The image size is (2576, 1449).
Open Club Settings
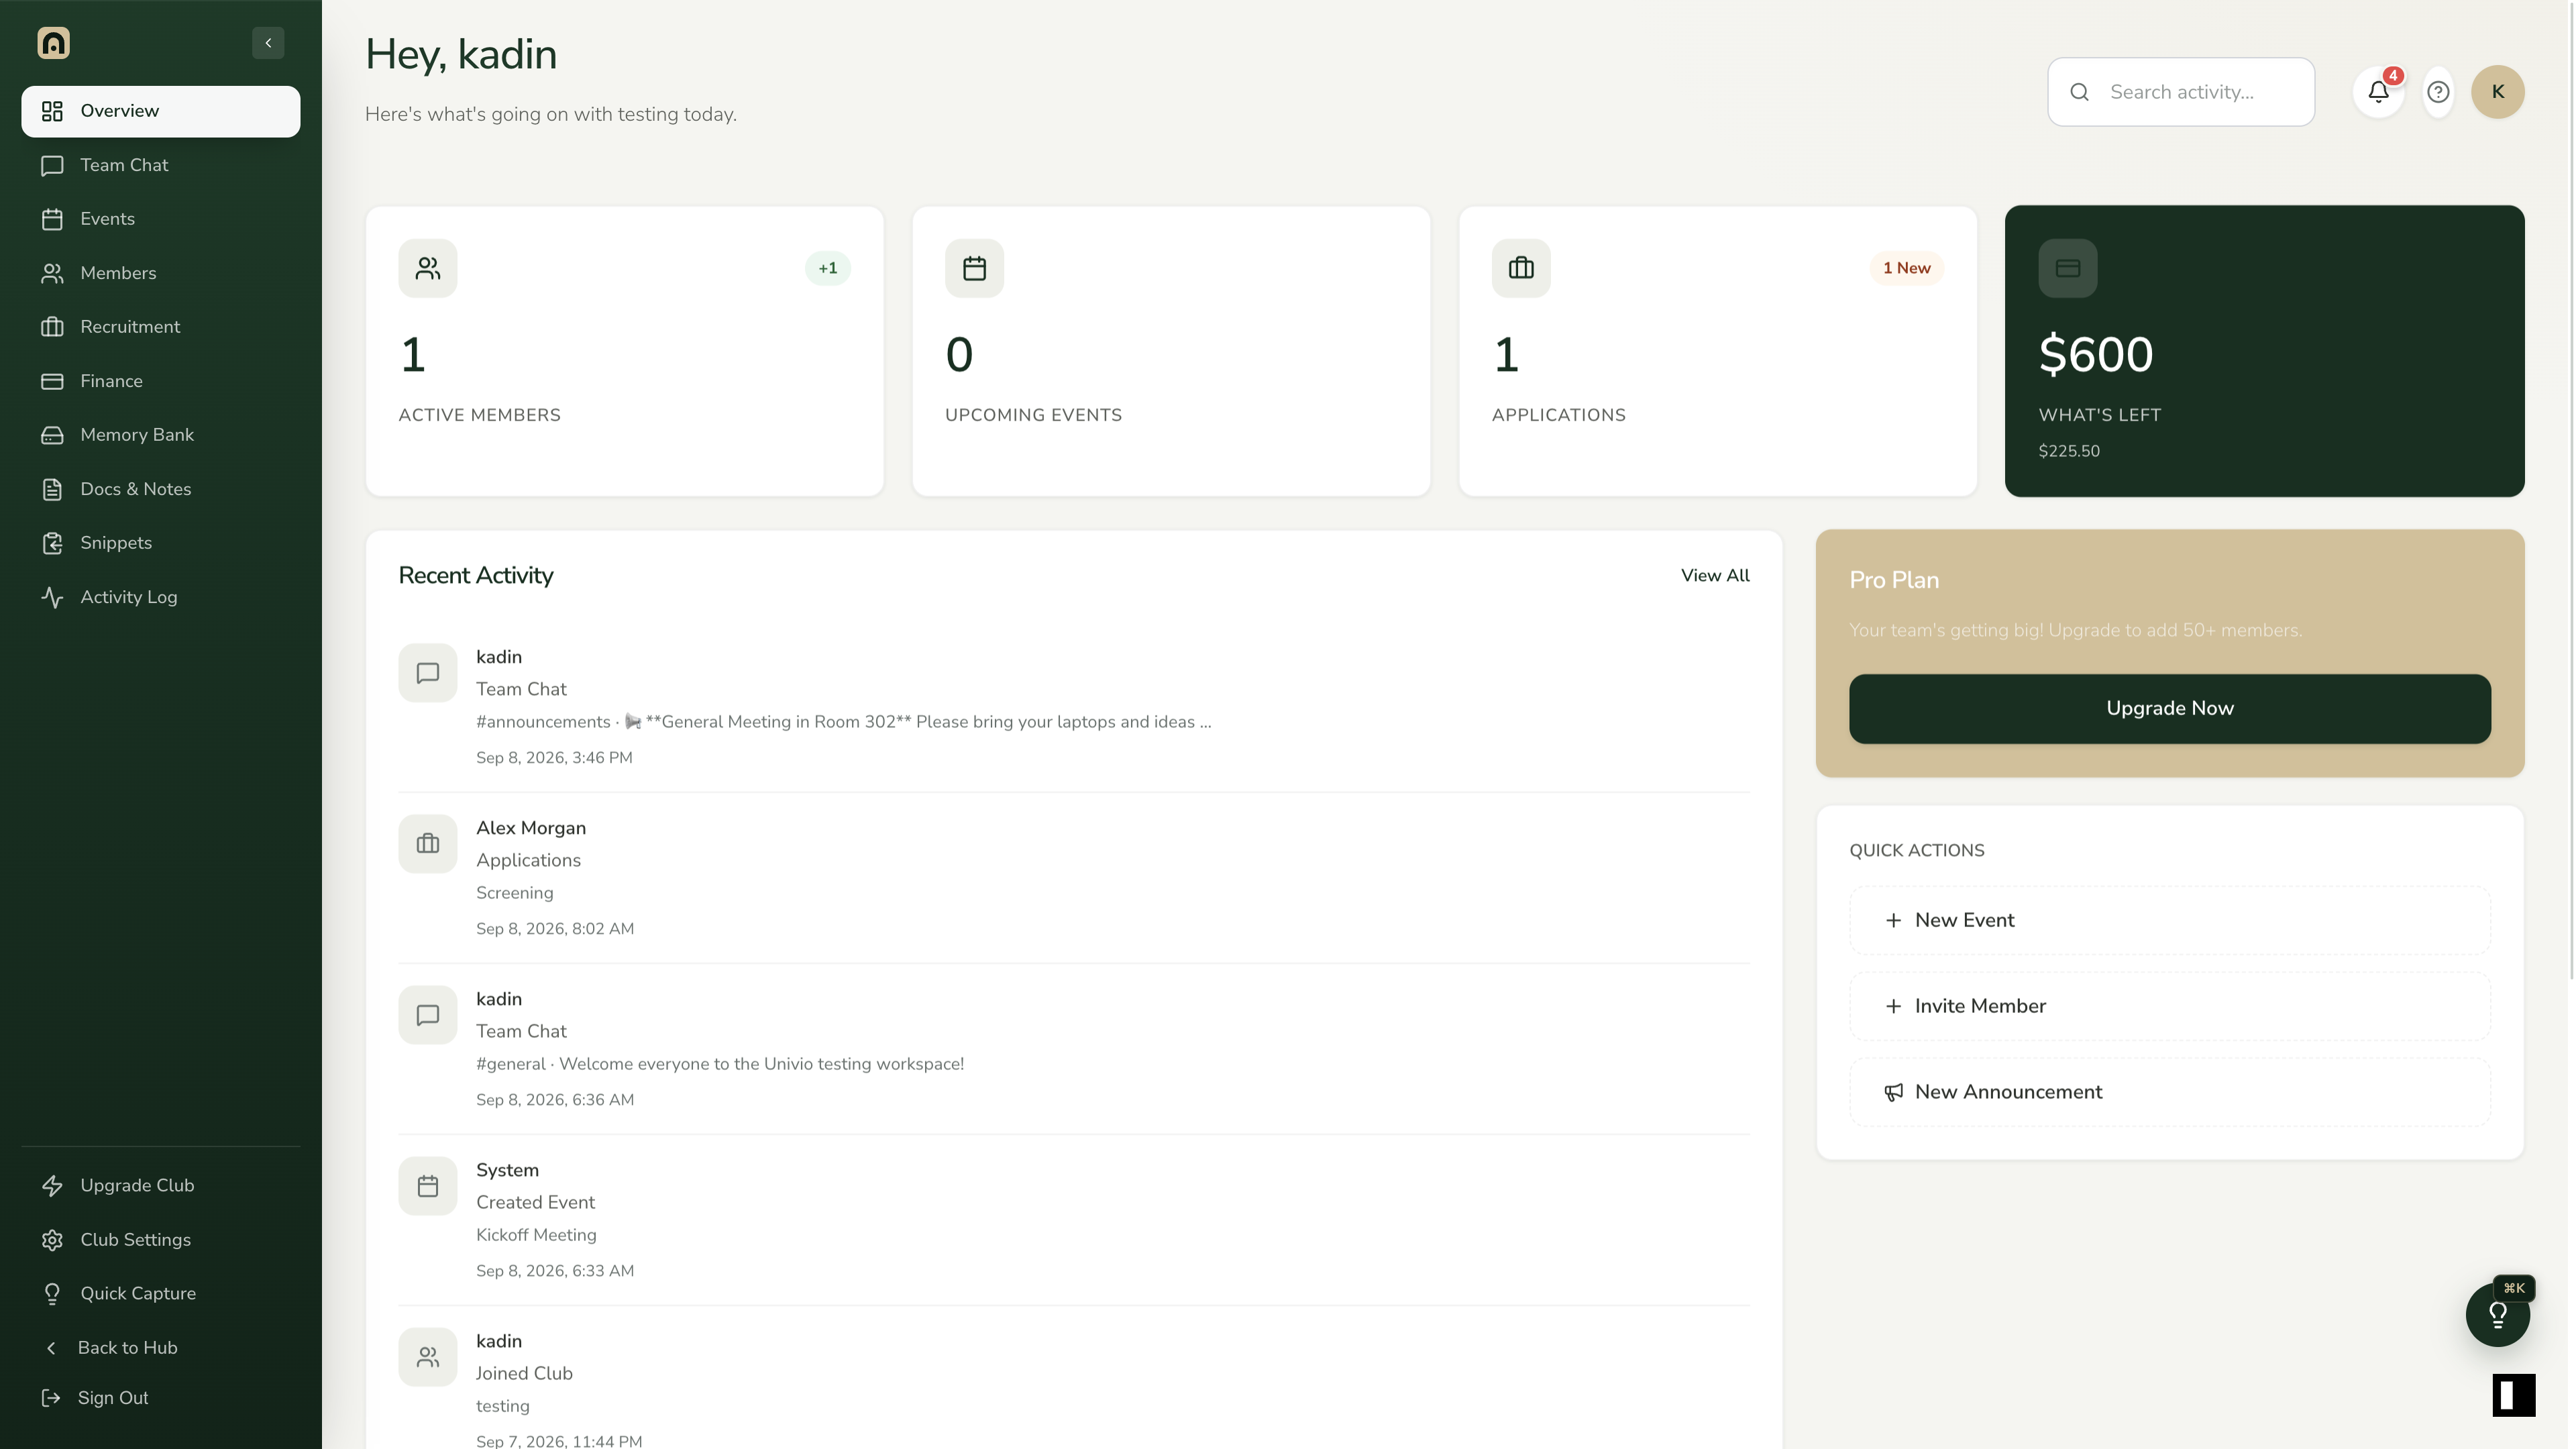pyautogui.click(x=161, y=1239)
